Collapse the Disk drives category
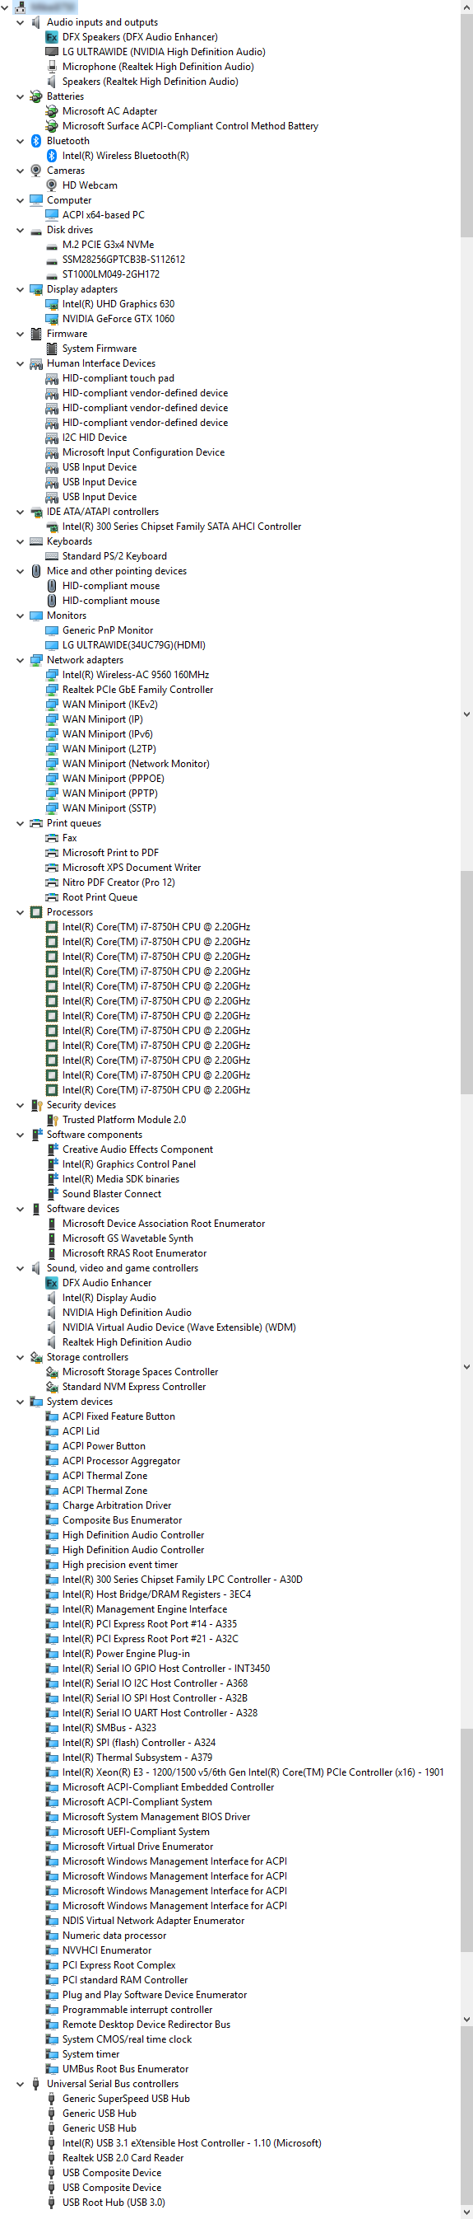This screenshot has width=473, height=2219. click(x=20, y=230)
